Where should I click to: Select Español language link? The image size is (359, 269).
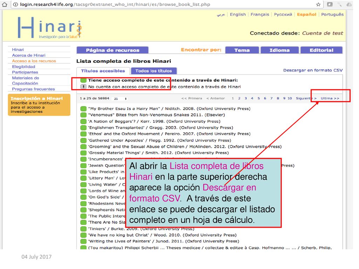[306, 14]
